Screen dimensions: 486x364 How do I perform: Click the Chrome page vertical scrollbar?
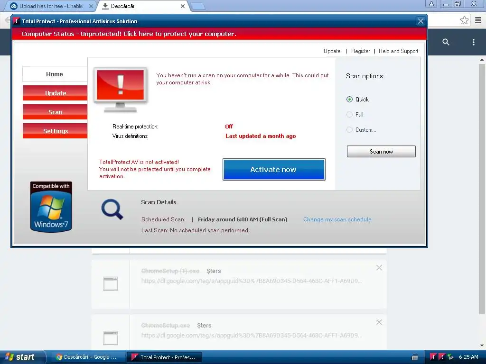pyautogui.click(x=482, y=189)
